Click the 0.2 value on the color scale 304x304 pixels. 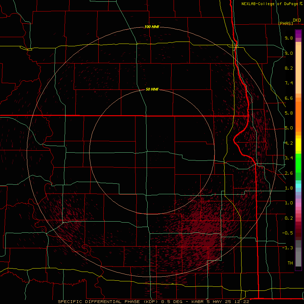pyautogui.click(x=289, y=218)
